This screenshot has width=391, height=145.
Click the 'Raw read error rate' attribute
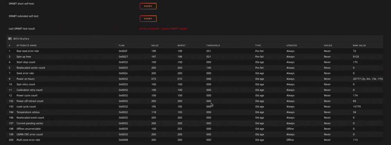(x=28, y=51)
